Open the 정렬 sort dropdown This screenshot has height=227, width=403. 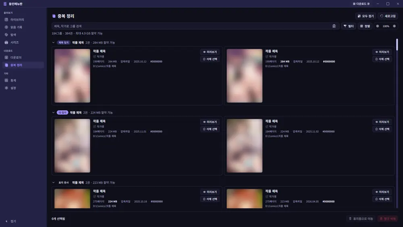pos(365,26)
